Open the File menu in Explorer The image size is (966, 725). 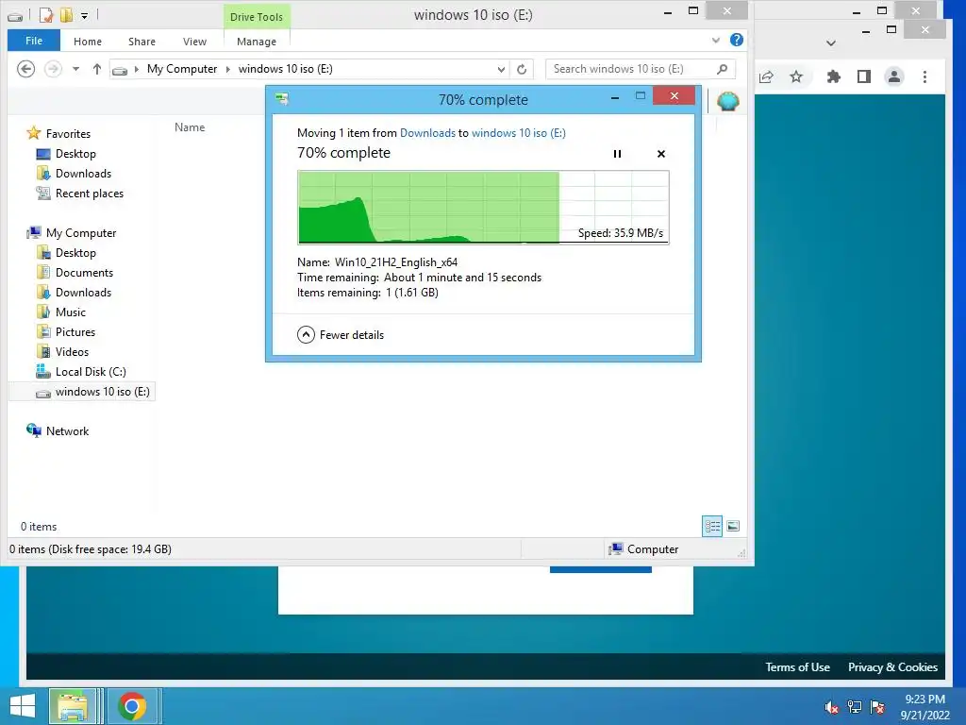click(34, 41)
